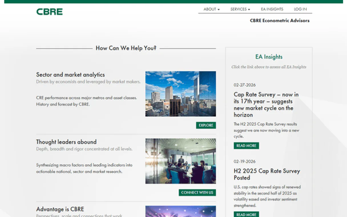Click the EA Insights sidebar heading
Screen dimensions: 347x217
(x=269, y=57)
